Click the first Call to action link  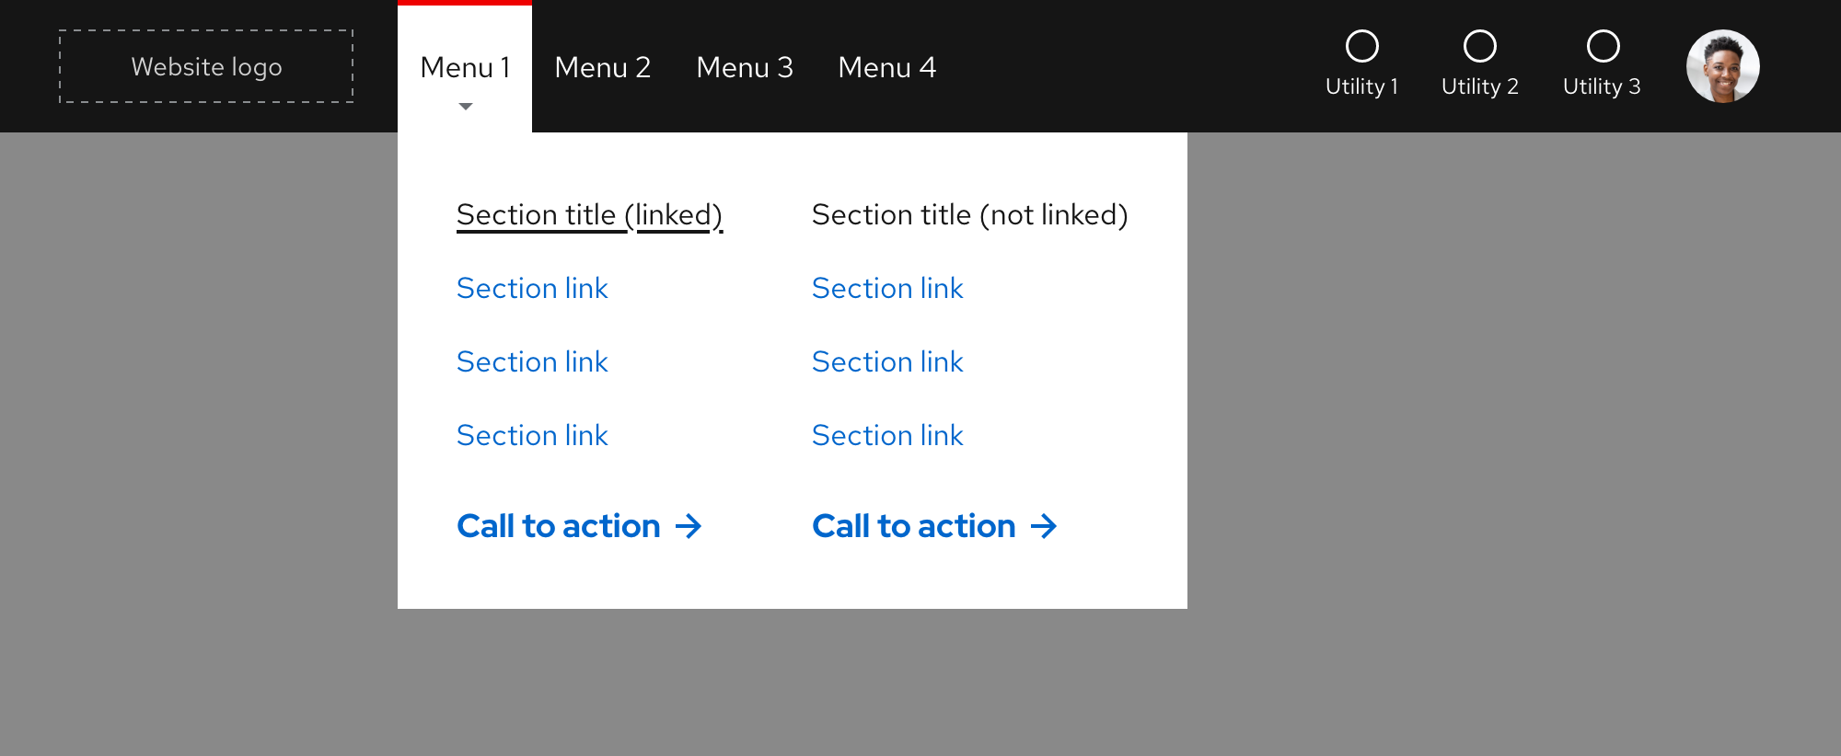558,525
